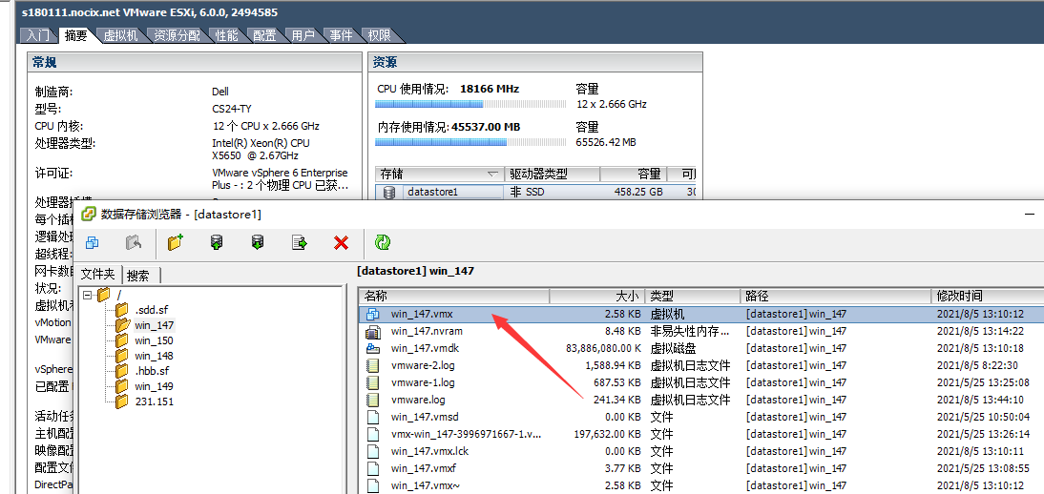This screenshot has width=1044, height=494.
Task: Select the win_149 folder in tree
Action: pos(154,386)
